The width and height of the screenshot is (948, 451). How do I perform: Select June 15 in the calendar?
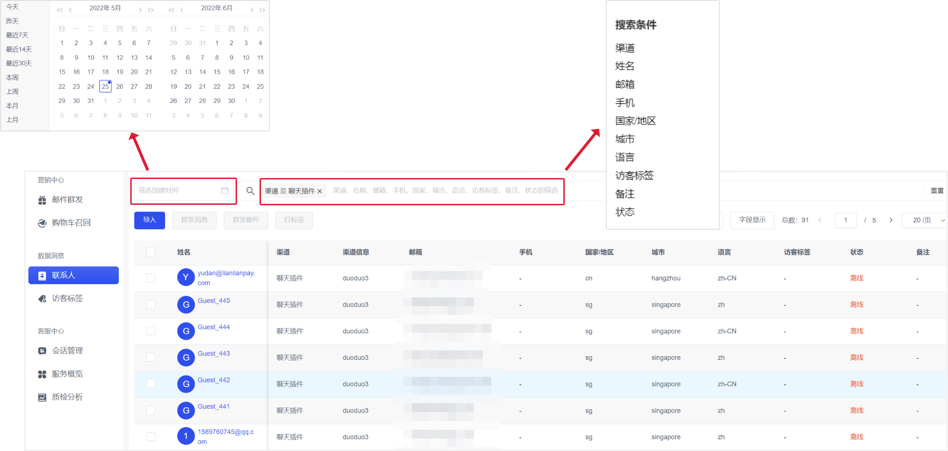coord(217,72)
